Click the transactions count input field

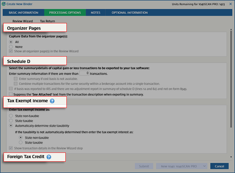(x=84, y=73)
